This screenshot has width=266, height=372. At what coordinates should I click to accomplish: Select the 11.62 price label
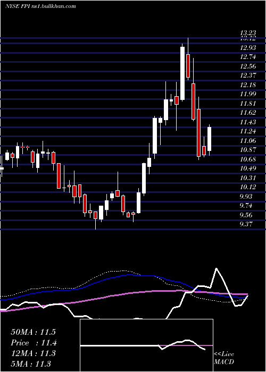pos(248,113)
